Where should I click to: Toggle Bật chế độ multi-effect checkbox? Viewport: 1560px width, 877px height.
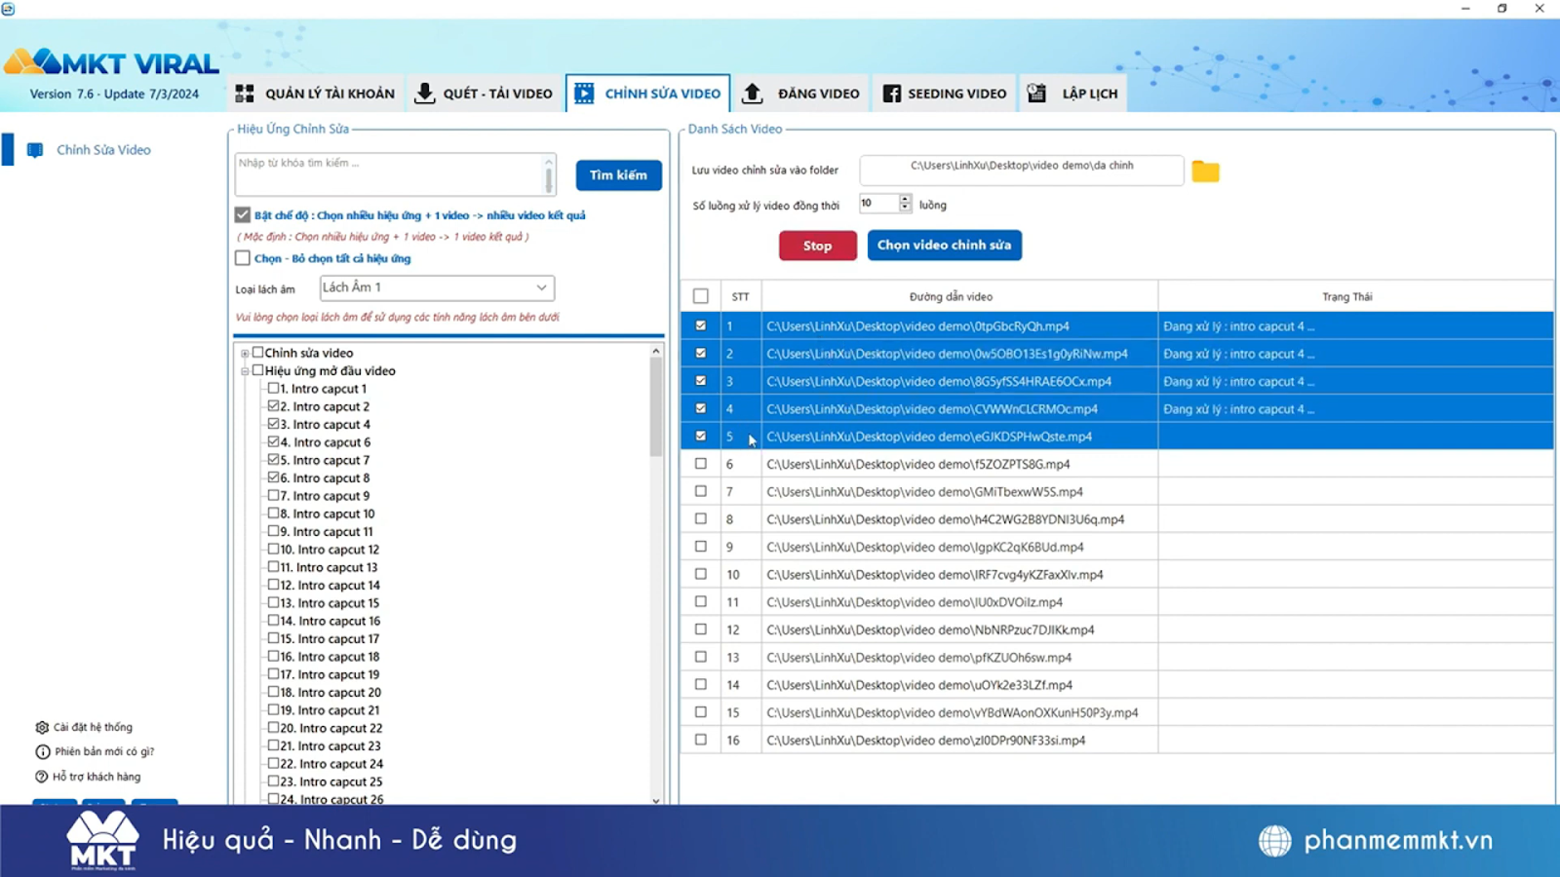coord(243,214)
